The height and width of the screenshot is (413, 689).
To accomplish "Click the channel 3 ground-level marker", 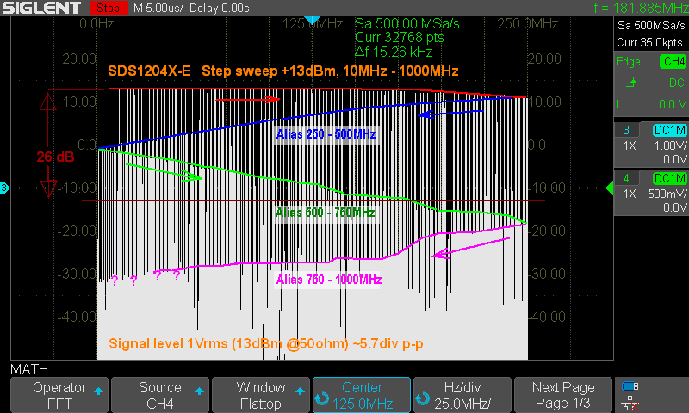I will 4,188.
